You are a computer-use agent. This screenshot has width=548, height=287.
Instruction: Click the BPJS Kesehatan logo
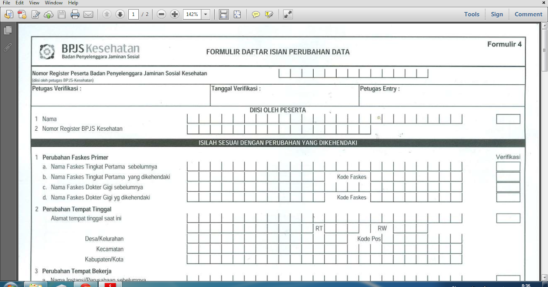pos(89,51)
